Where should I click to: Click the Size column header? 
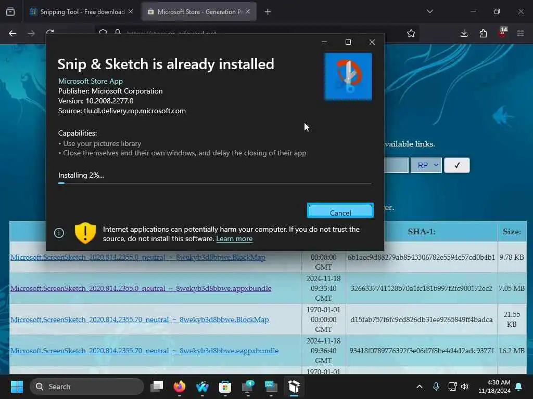point(512,232)
